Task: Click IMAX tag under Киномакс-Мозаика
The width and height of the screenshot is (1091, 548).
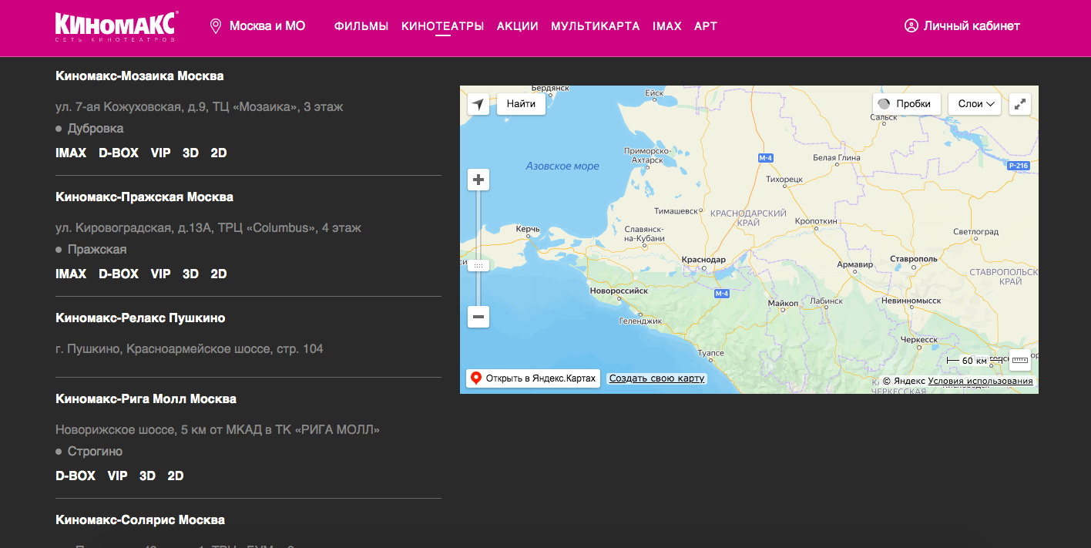Action: [71, 153]
